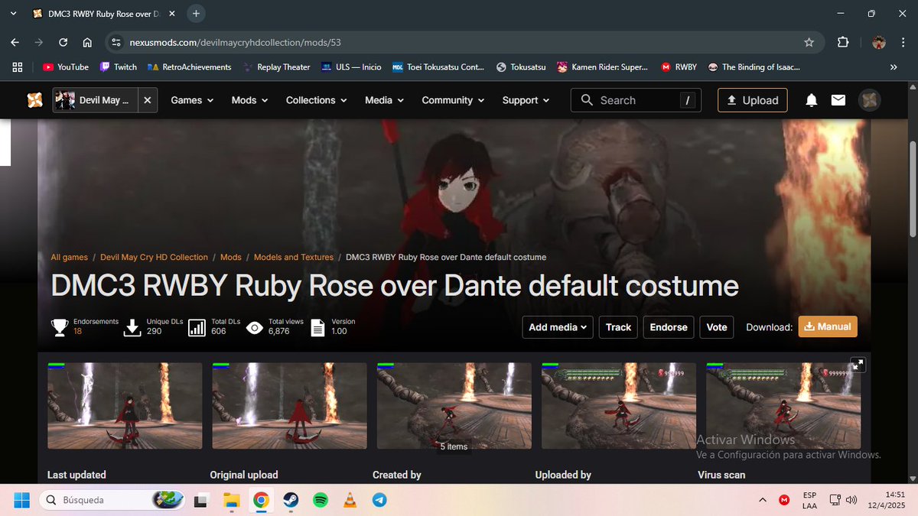Image resolution: width=918 pixels, height=516 pixels.
Task: Open a new browser tab
Action: click(196, 14)
